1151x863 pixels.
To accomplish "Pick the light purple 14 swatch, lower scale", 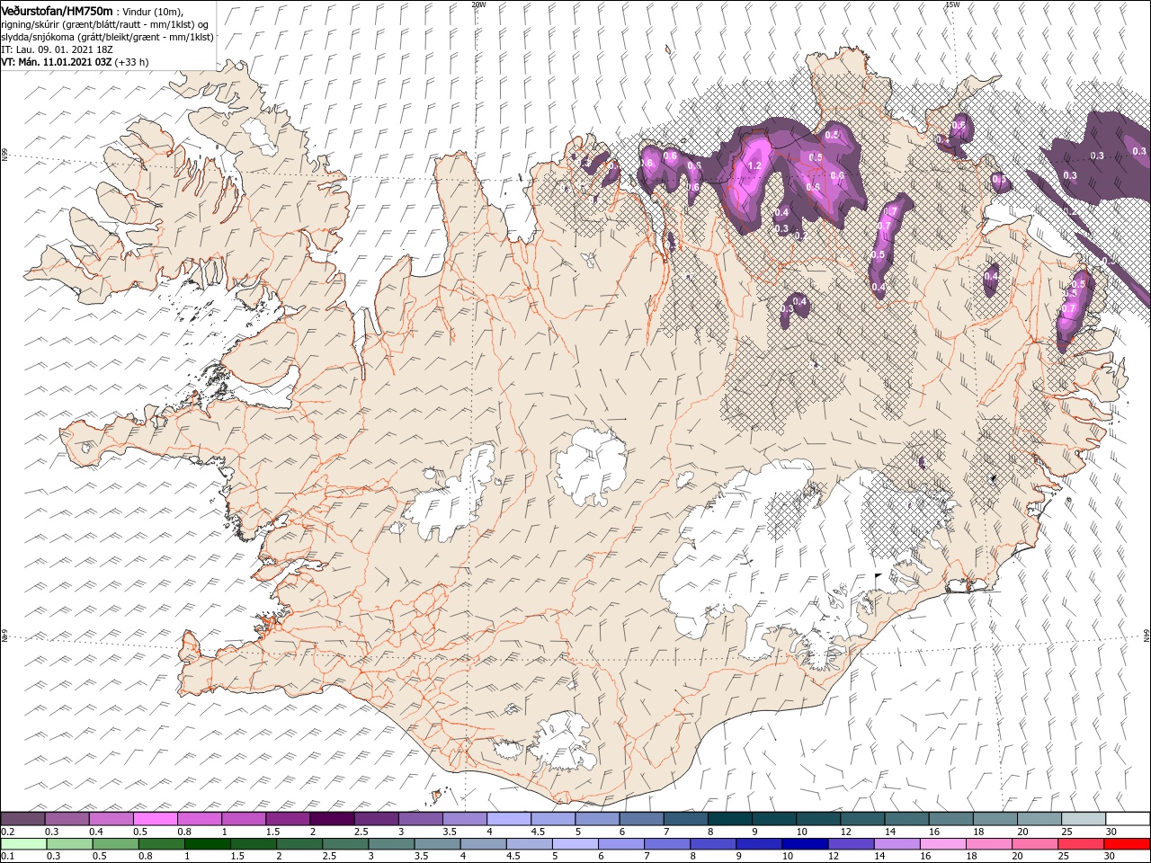I will point(897,844).
